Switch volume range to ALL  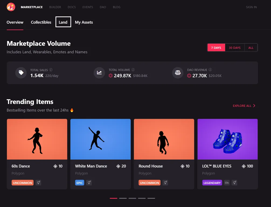tap(251, 47)
